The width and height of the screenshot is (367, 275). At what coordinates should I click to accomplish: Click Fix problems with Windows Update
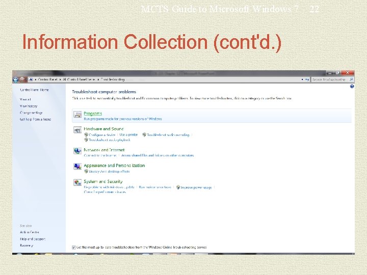pyautogui.click(x=109, y=187)
